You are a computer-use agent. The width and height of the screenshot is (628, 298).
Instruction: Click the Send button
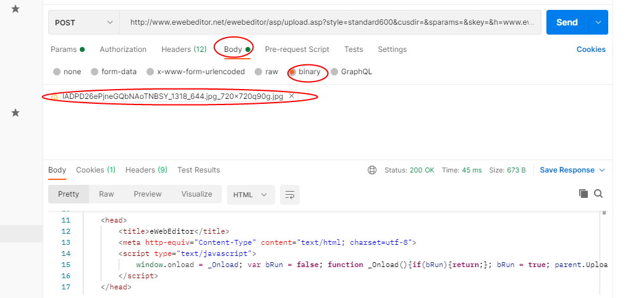click(x=567, y=22)
